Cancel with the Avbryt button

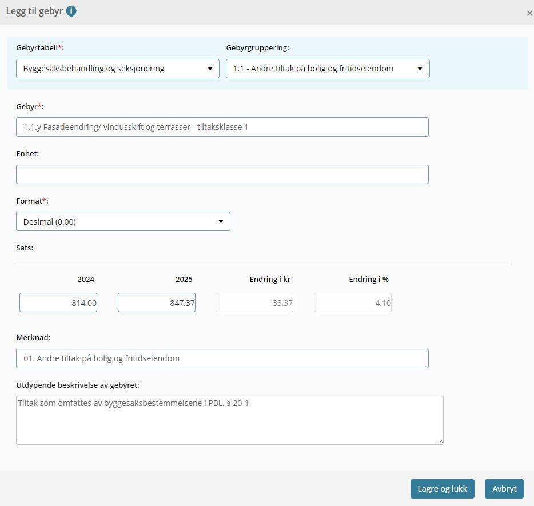(x=504, y=489)
